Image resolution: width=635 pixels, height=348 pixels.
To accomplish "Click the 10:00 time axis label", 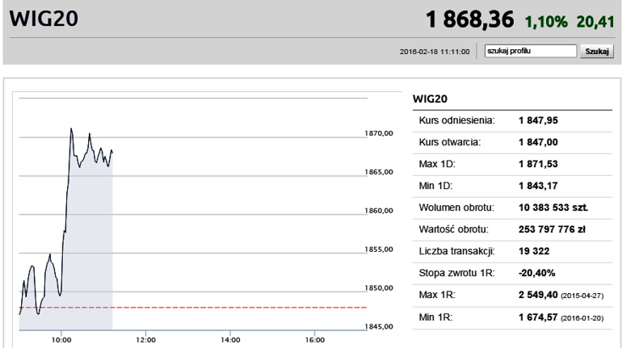I will pos(61,340).
